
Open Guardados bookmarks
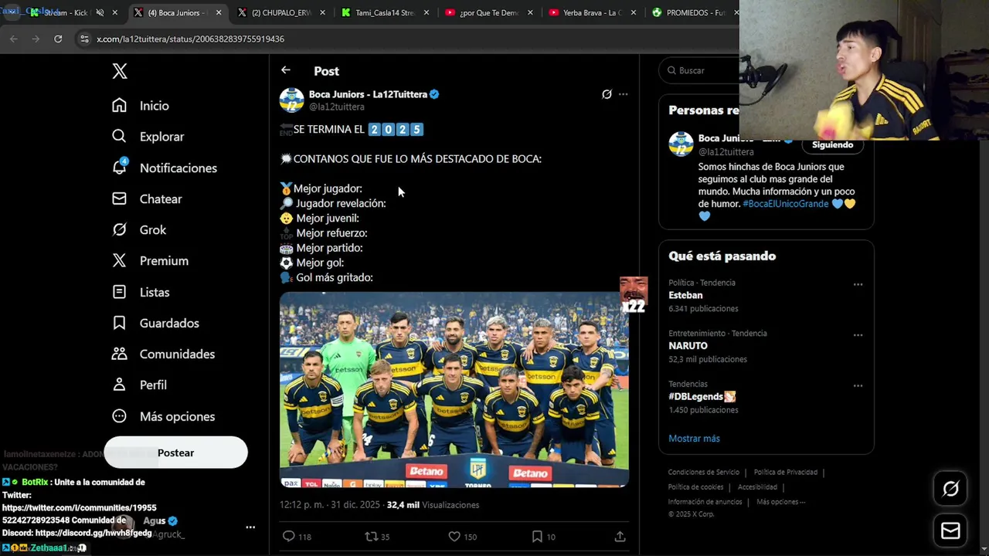pos(155,323)
